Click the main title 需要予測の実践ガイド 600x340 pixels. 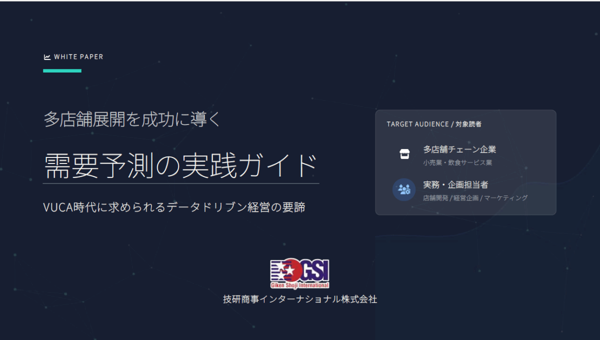tap(180, 165)
